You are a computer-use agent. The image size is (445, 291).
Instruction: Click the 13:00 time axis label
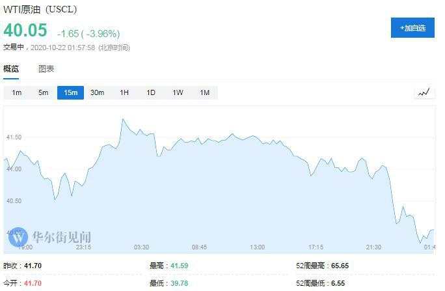pos(258,247)
